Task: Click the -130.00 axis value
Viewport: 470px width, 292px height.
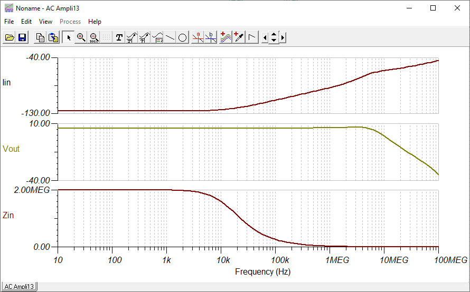Action: click(35, 113)
